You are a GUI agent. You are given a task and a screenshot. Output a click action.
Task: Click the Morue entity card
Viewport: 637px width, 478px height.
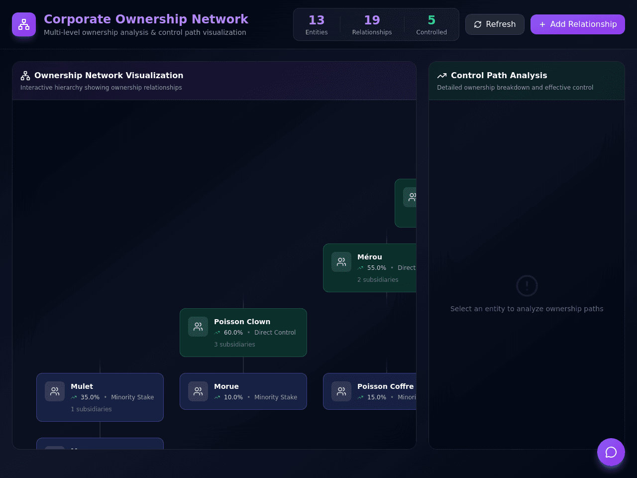[x=243, y=391]
